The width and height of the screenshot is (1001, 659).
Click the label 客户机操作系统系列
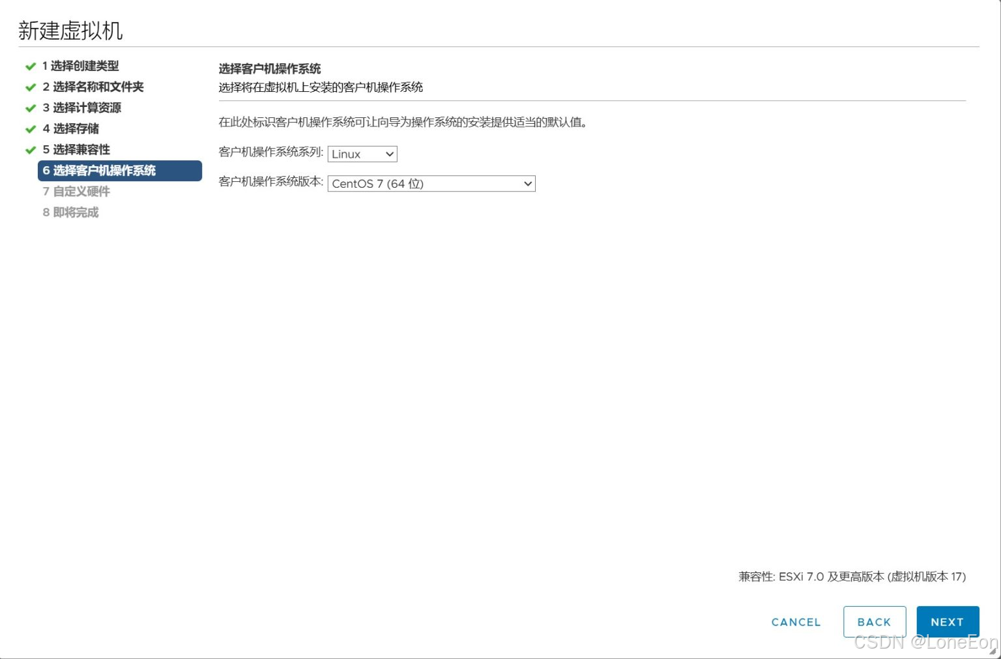[x=271, y=152]
